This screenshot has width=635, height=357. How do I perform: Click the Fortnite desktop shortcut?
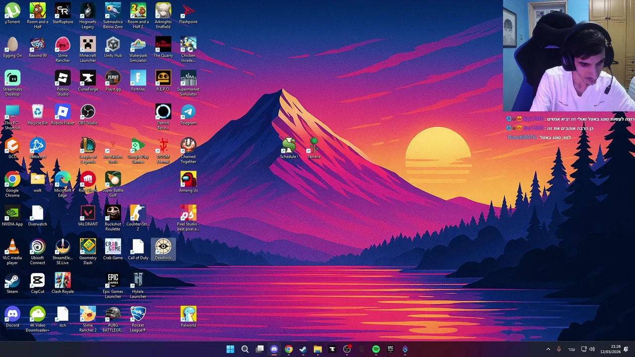(138, 81)
